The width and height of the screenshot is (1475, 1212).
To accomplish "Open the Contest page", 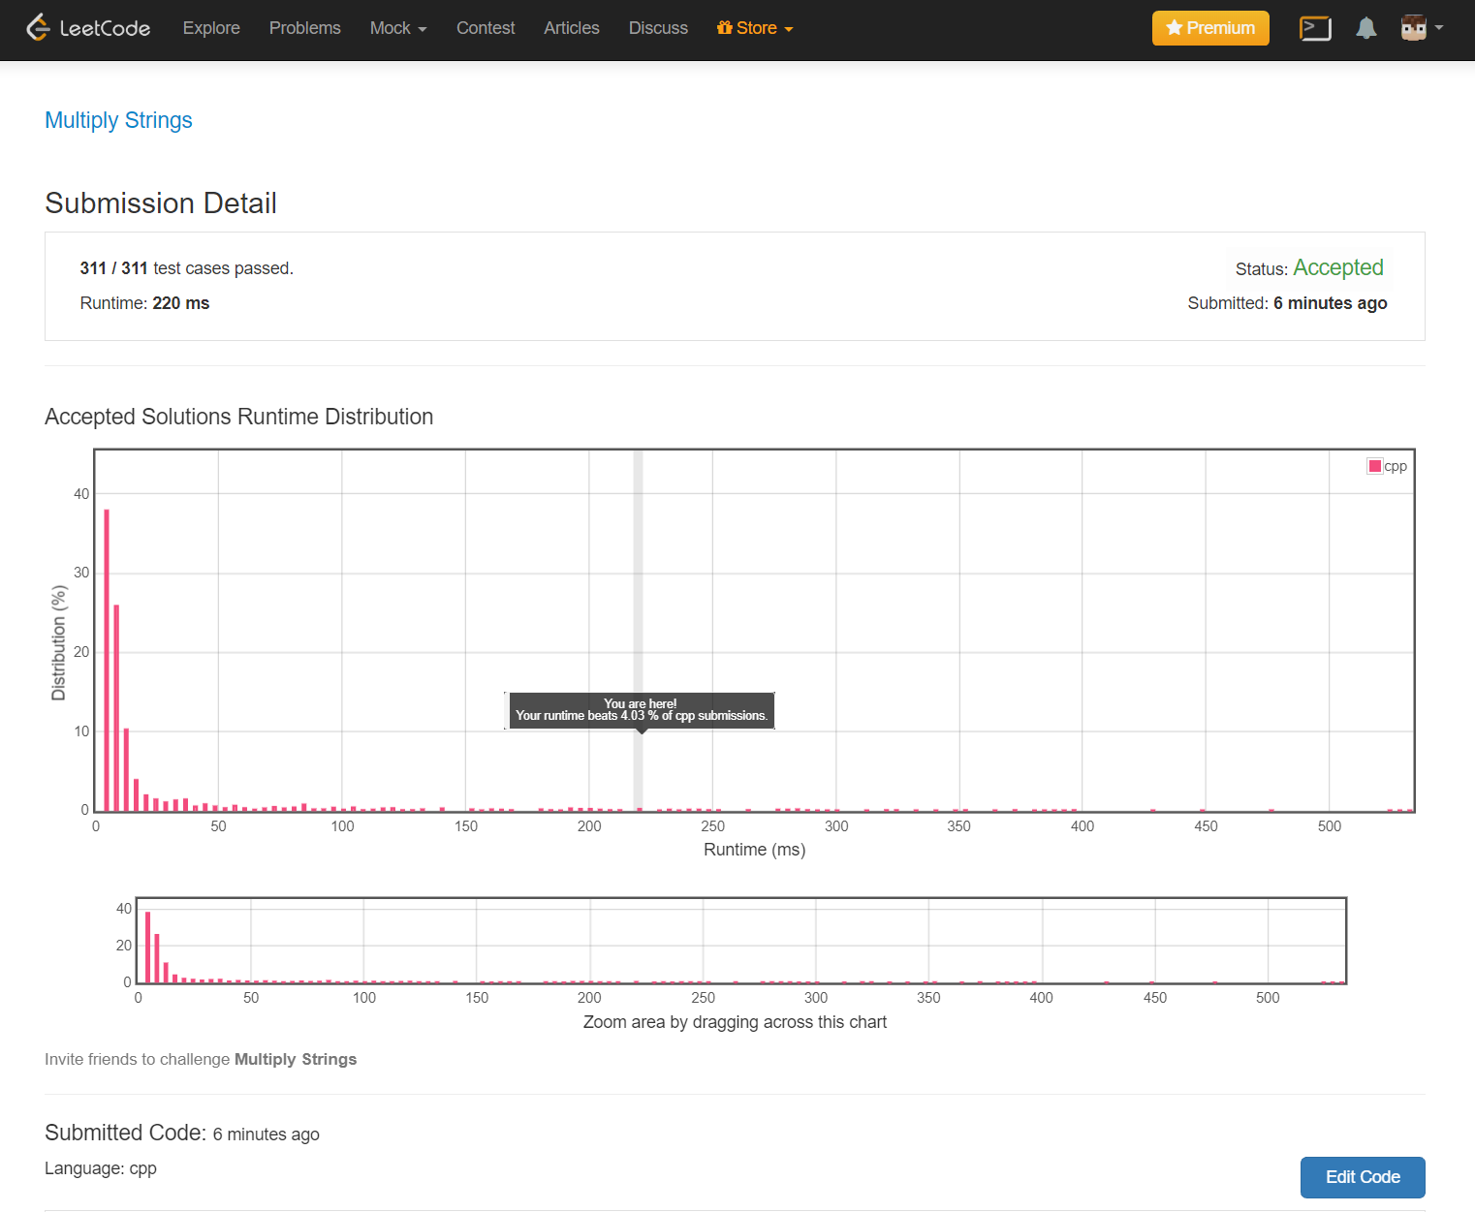I will (x=486, y=28).
